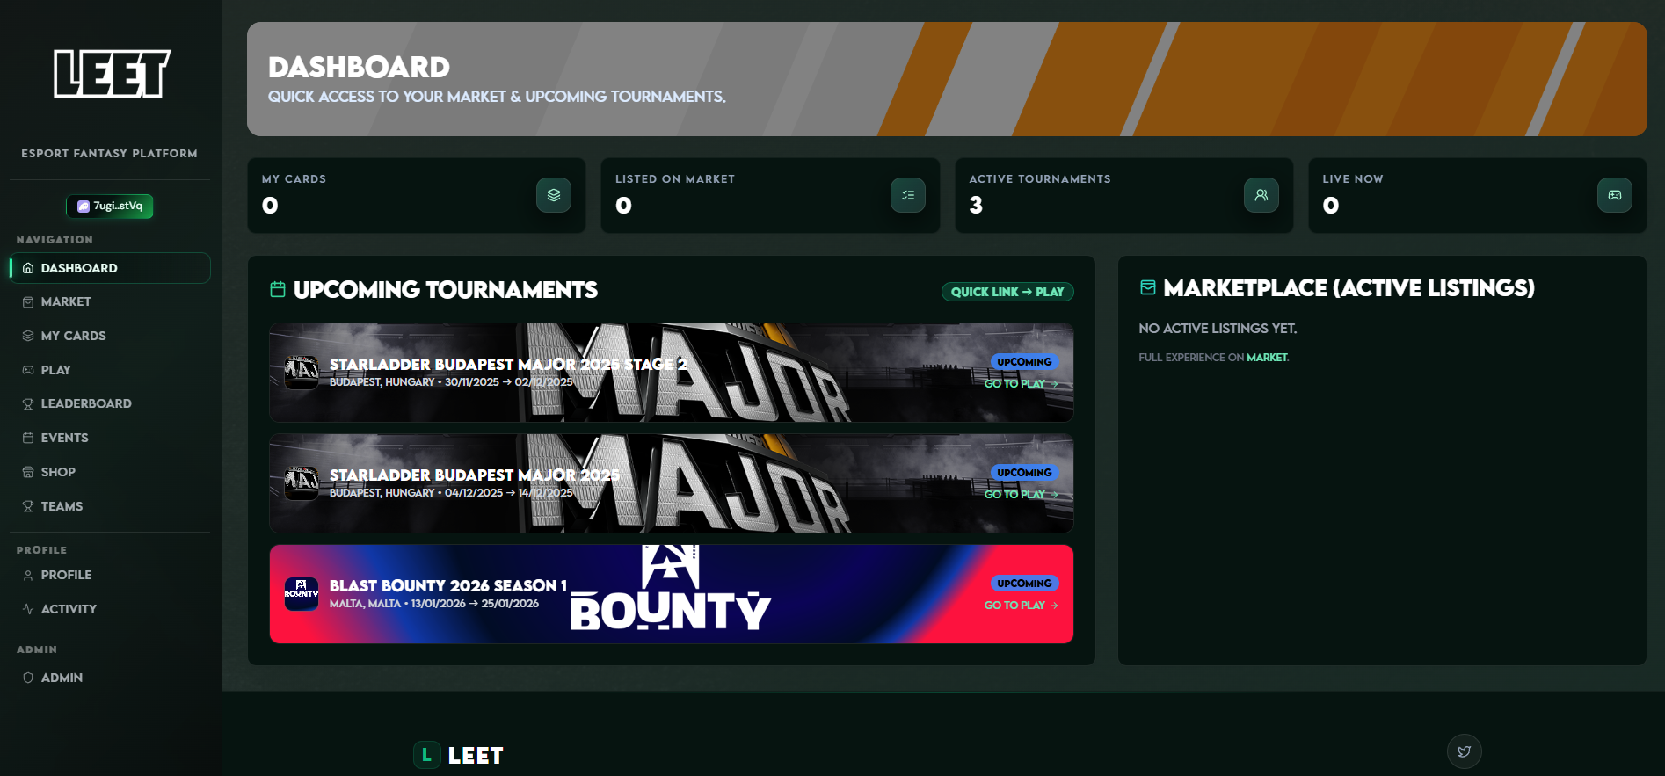Go to My Cards in the sidebar
Image resolution: width=1665 pixels, height=776 pixels.
(110, 336)
